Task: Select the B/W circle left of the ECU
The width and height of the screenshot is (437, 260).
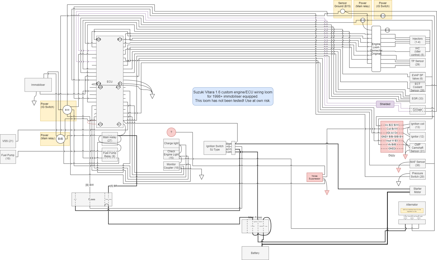Action: tap(67, 110)
